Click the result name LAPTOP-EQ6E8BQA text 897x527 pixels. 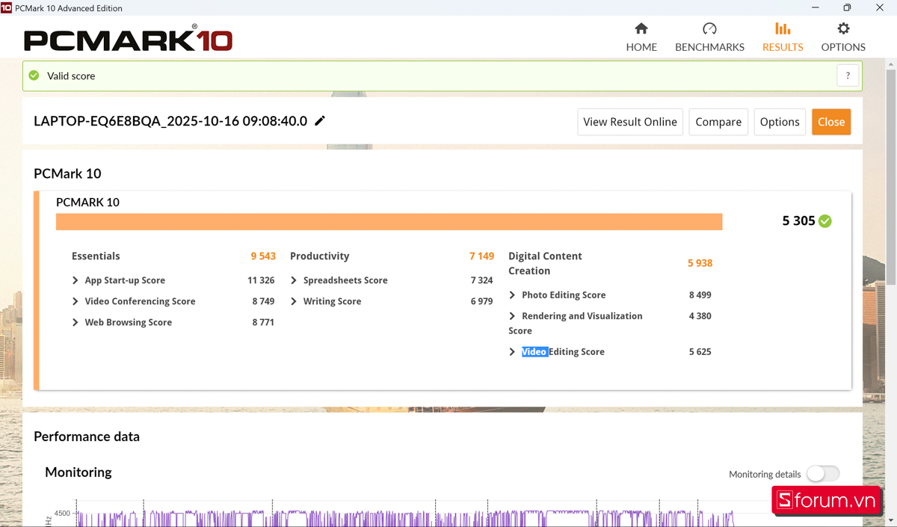pos(170,121)
